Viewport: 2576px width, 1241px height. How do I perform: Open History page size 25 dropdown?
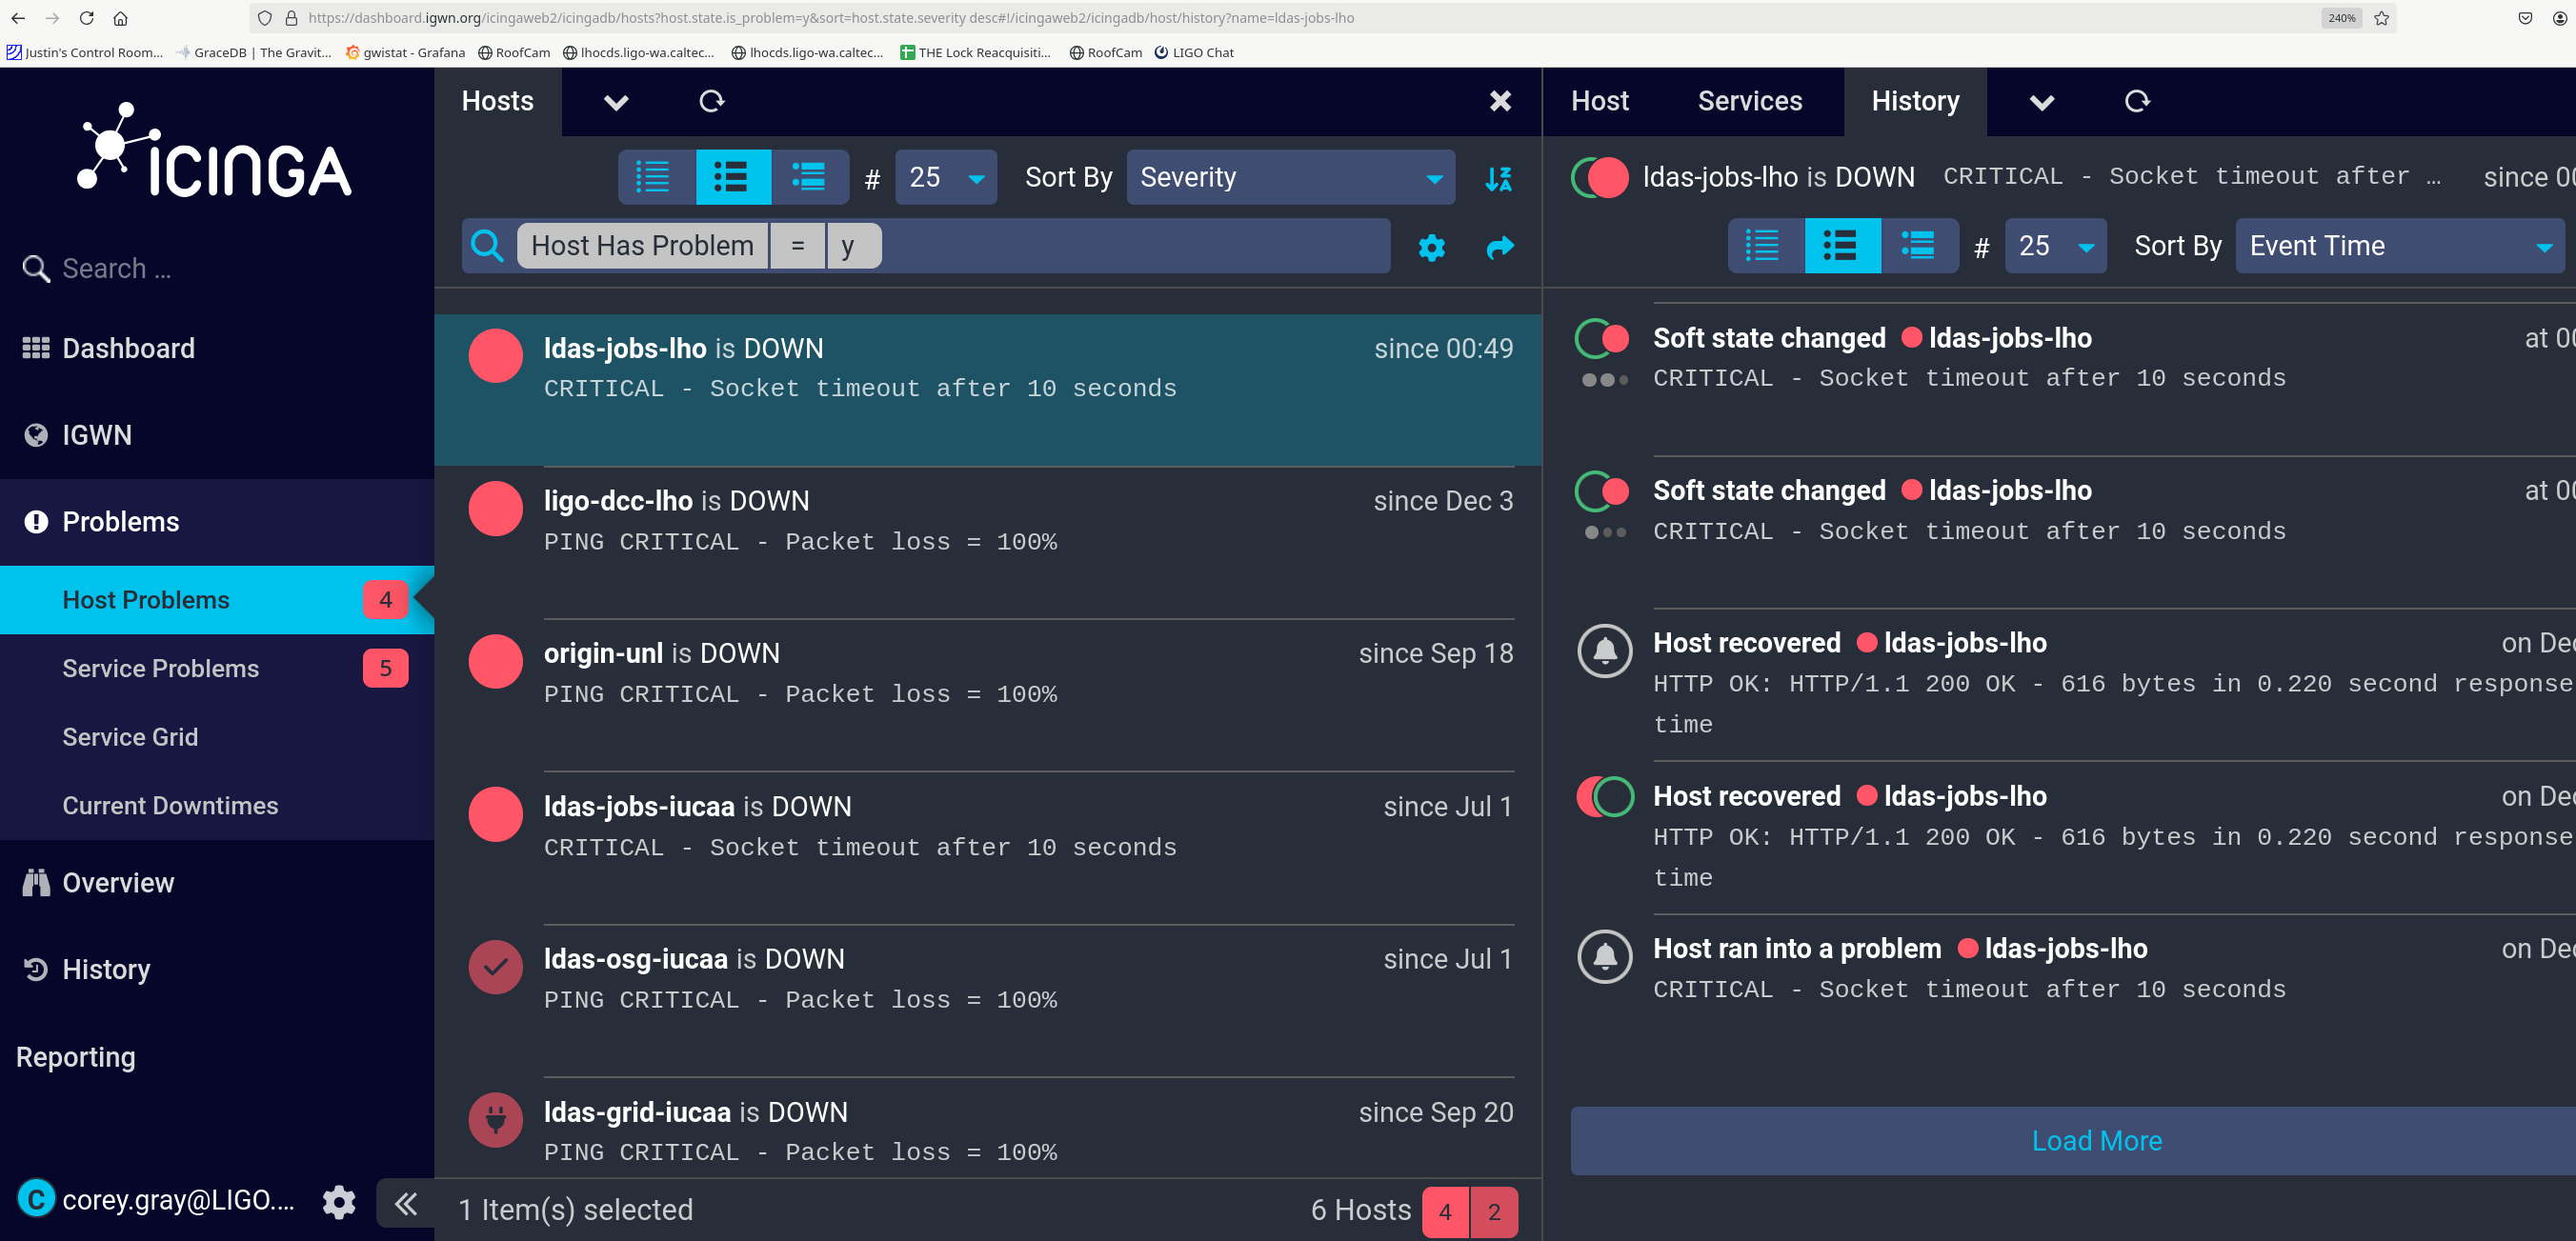(x=2056, y=246)
